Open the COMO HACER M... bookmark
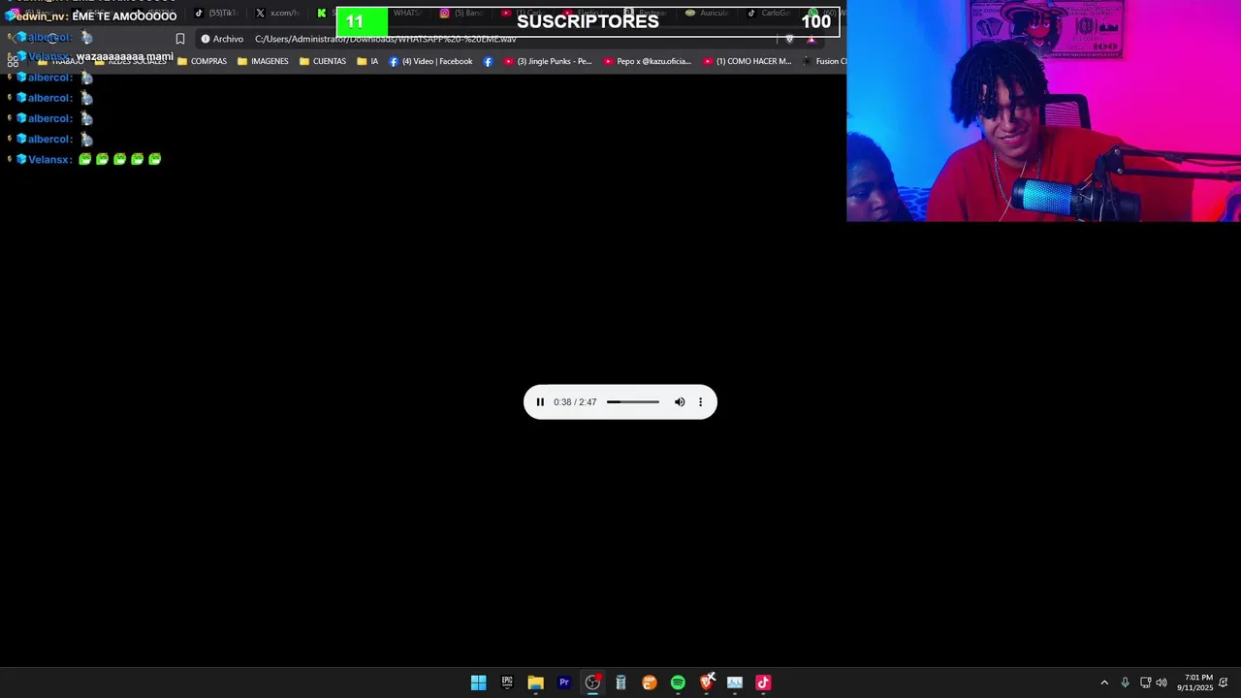 coord(748,61)
